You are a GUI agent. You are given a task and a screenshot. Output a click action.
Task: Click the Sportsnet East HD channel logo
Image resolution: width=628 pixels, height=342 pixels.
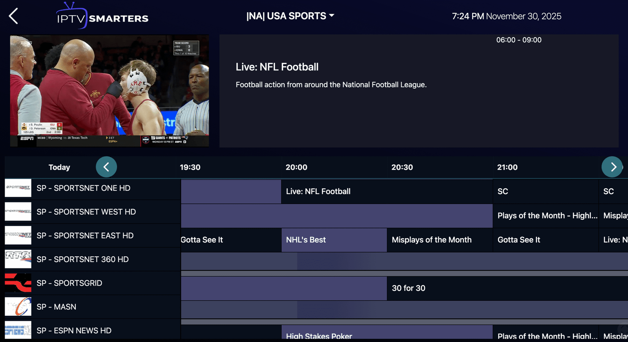coord(18,235)
